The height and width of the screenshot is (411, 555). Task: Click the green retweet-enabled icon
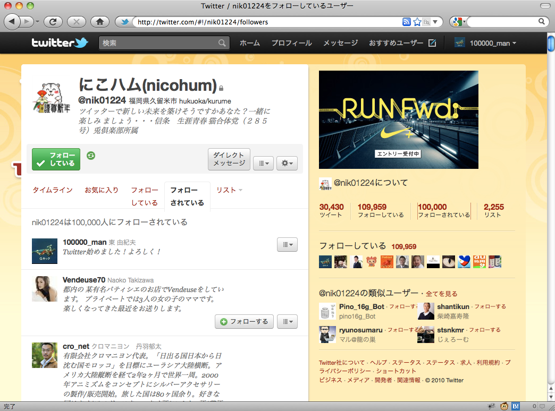pyautogui.click(x=91, y=155)
